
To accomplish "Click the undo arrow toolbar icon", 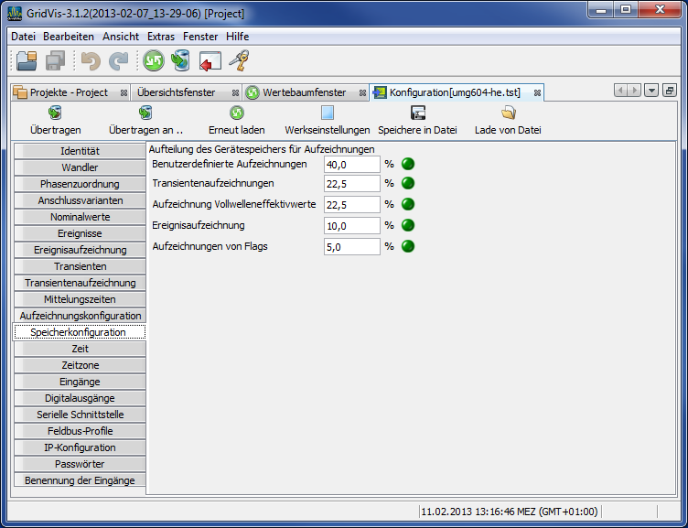I will (91, 61).
